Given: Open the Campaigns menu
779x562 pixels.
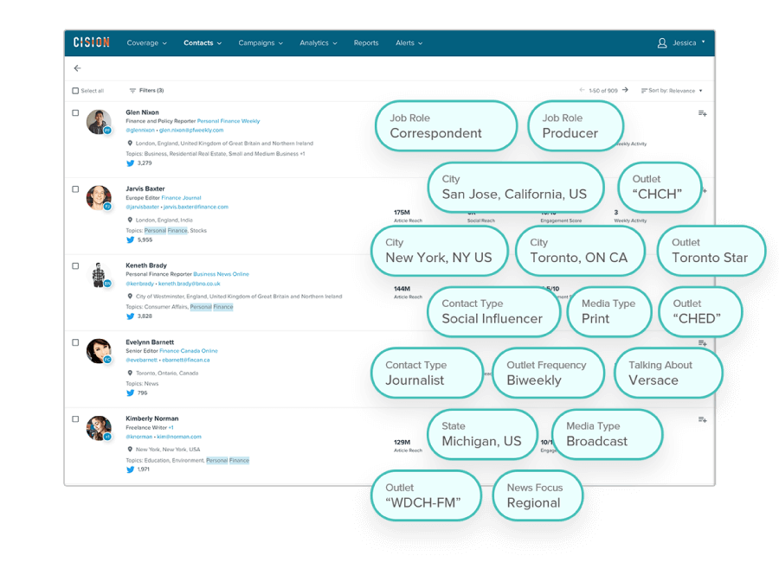Looking at the screenshot, I should [261, 42].
